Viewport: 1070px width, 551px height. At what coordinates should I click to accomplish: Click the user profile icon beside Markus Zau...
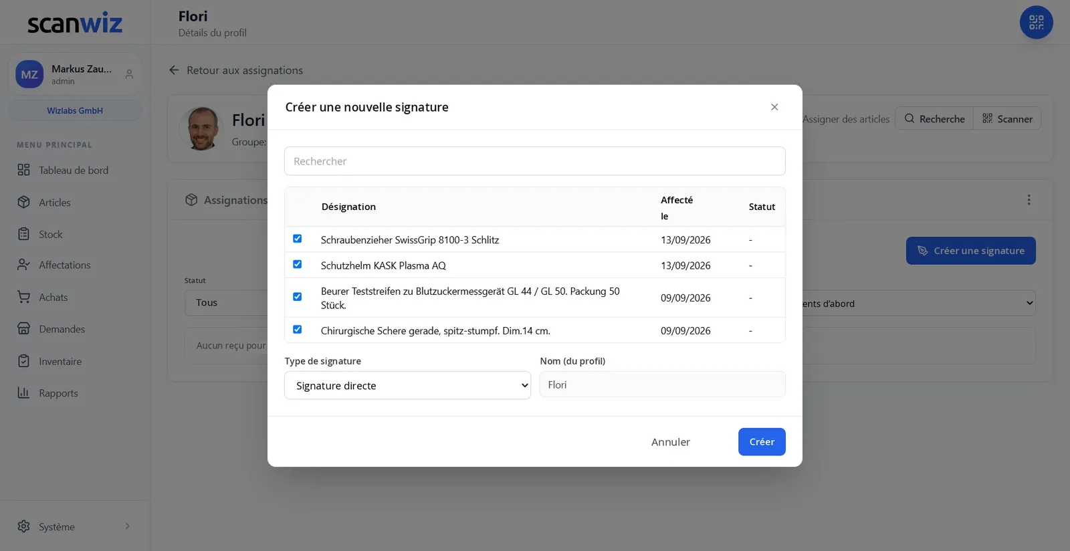pos(129,74)
